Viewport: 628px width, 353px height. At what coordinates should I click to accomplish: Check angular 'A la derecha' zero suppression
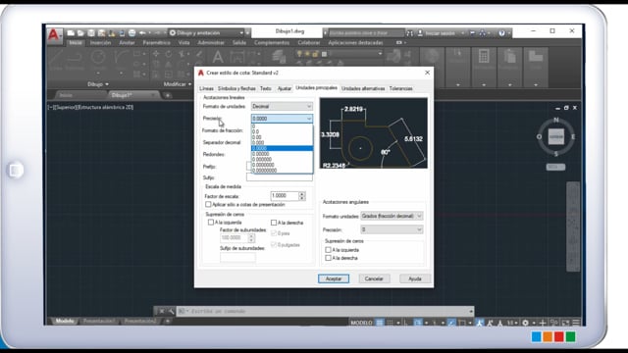[328, 258]
